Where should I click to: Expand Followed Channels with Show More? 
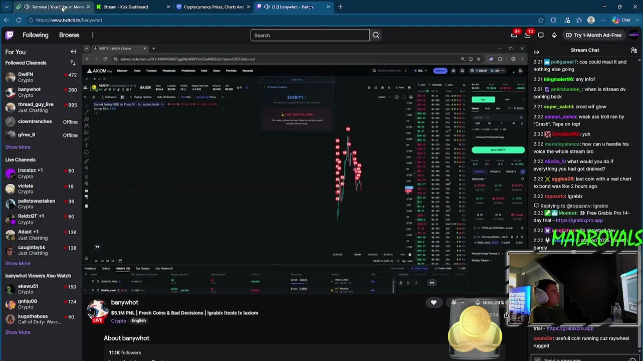18,147
